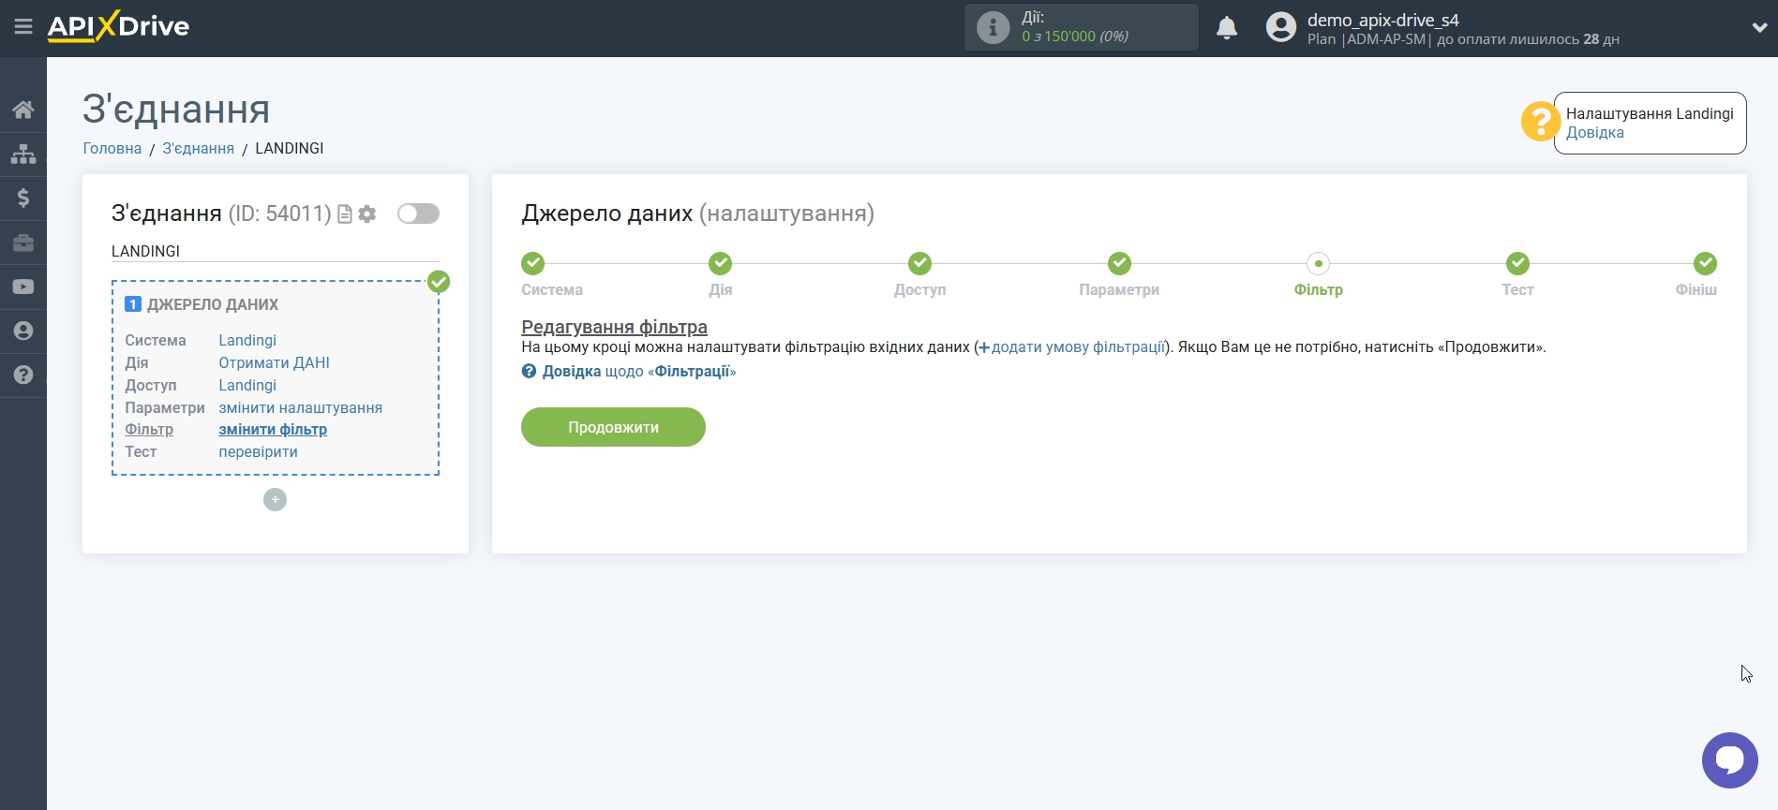Open the user profile sidebar icon
1778x810 pixels.
(23, 331)
